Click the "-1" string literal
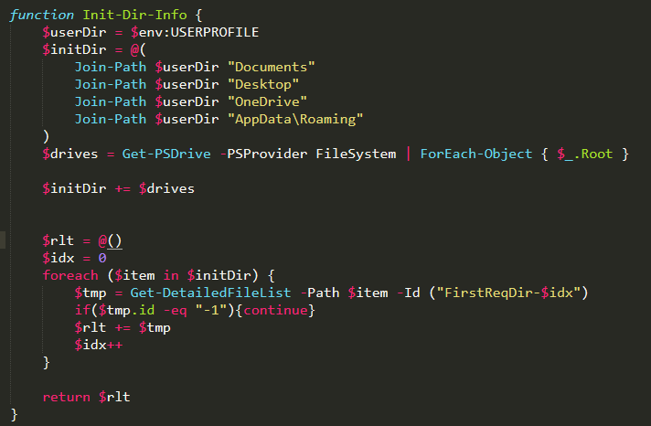The image size is (651, 426). click(211, 311)
